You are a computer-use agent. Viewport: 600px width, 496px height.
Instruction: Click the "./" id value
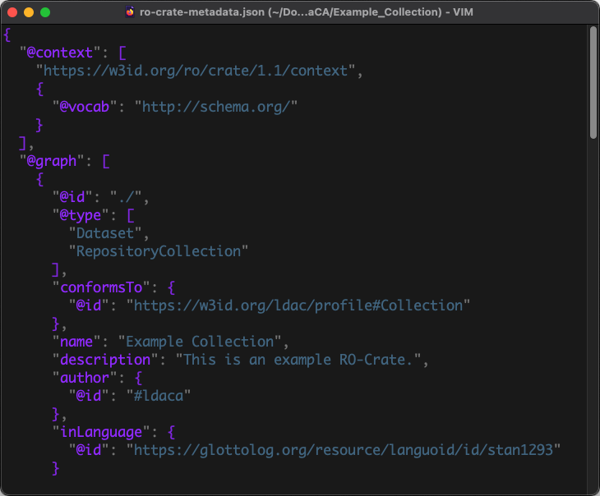[126, 197]
